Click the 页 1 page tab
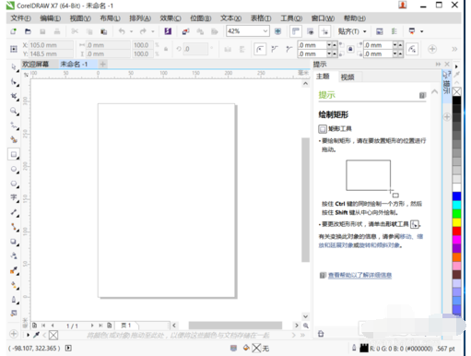Screen dimensions: 471x356 coord(126,326)
